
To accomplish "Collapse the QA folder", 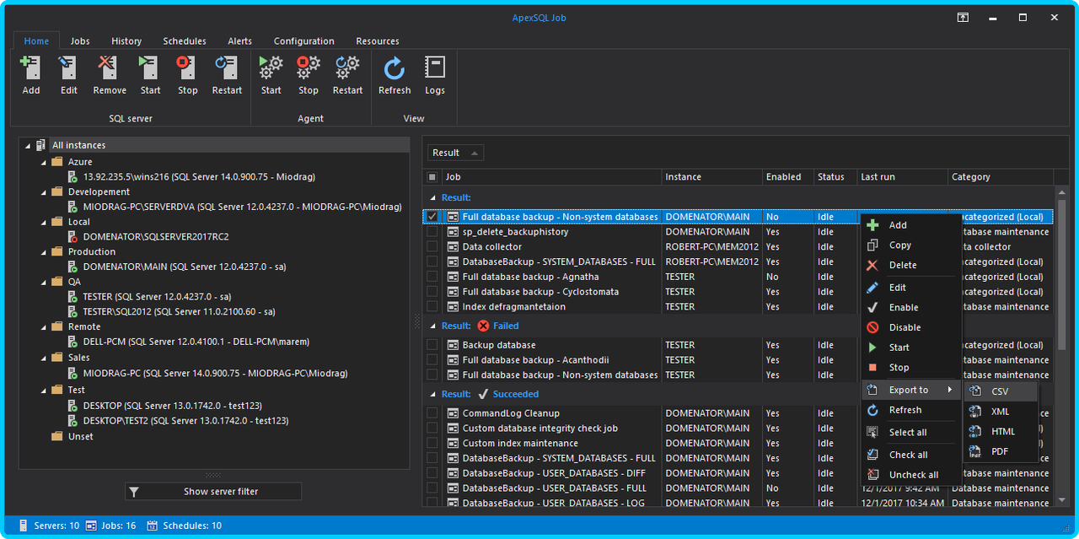I will click(42, 282).
